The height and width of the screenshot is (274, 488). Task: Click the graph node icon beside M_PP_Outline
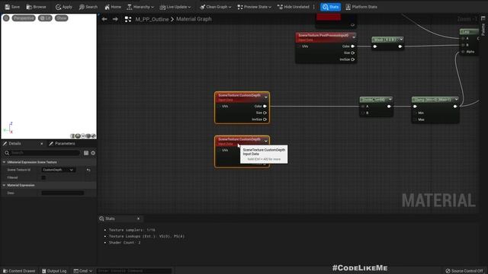(128, 19)
